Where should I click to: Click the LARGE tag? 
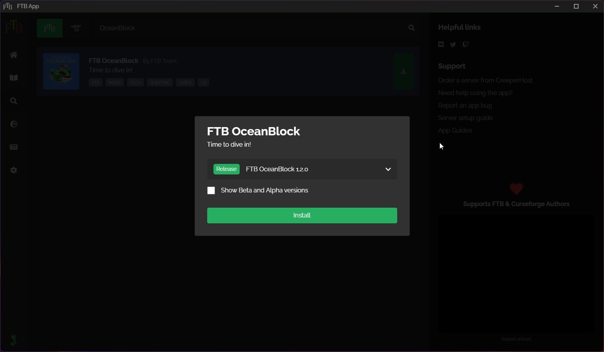pos(185,83)
